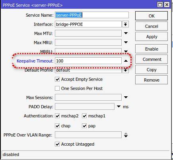Image resolution: width=173 pixels, height=160 pixels.
Task: Toggle mschap2 authentication checkbox
Action: click(x=57, y=116)
